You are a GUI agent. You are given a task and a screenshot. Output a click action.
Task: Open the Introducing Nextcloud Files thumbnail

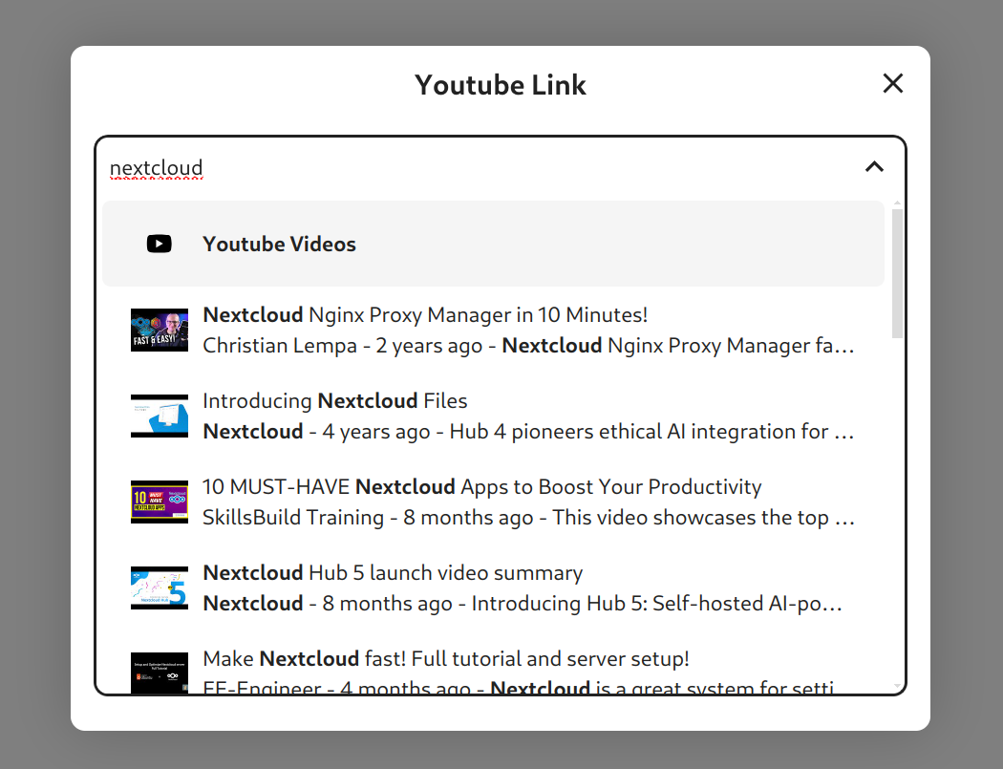(160, 416)
